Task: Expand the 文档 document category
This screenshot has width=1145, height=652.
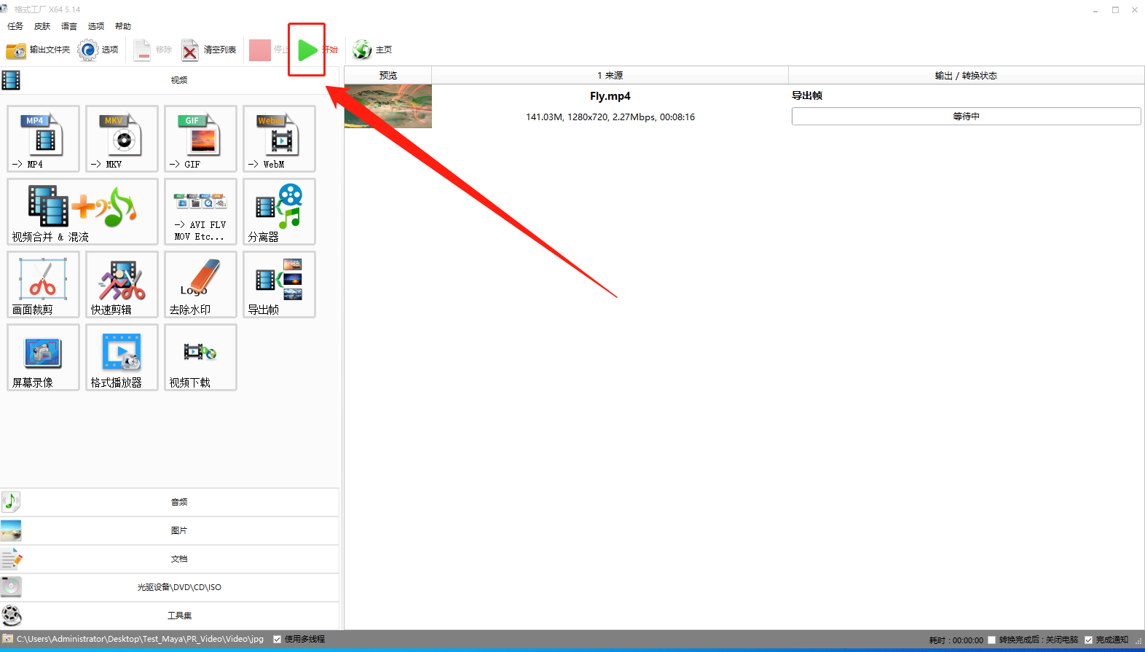Action: click(170, 559)
